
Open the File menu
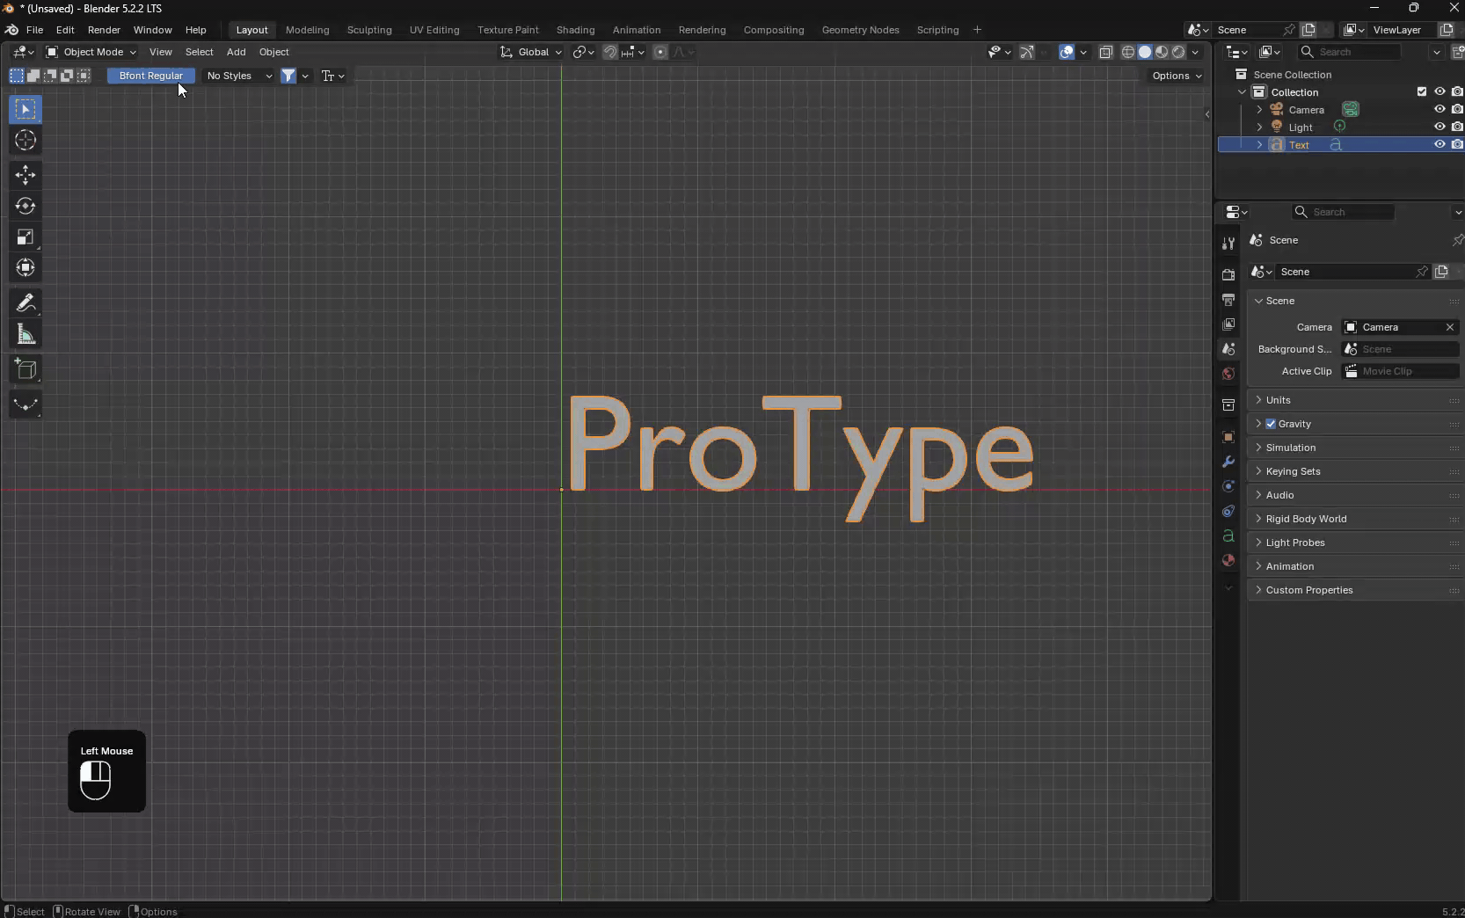[x=34, y=30]
